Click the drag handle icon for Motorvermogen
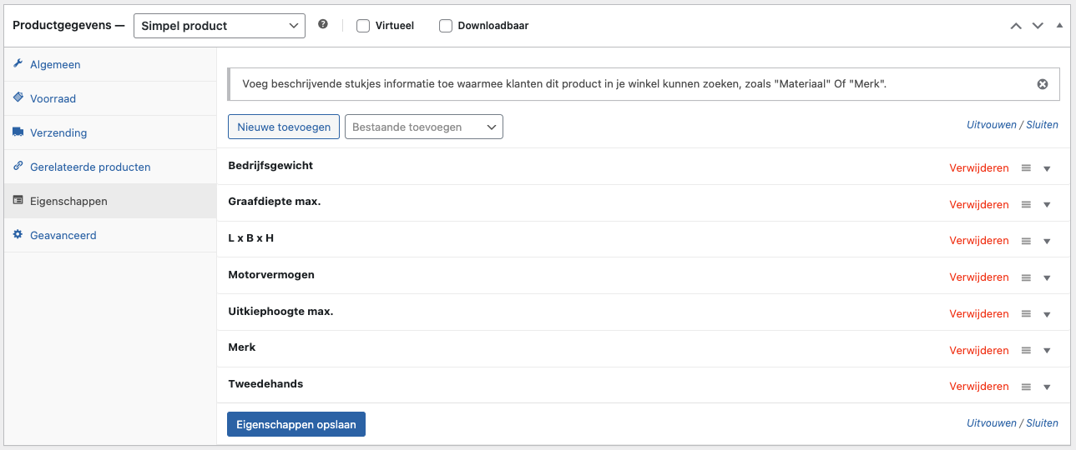 coord(1027,277)
